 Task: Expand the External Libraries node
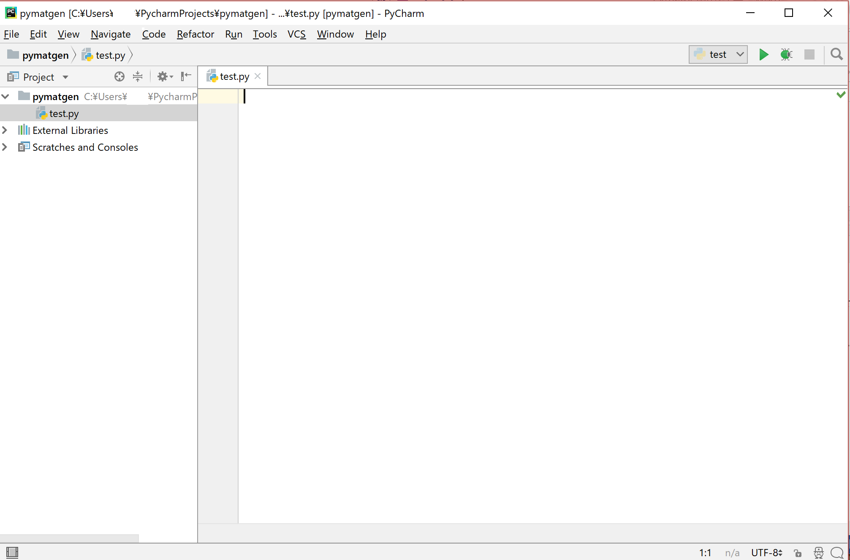coord(5,130)
